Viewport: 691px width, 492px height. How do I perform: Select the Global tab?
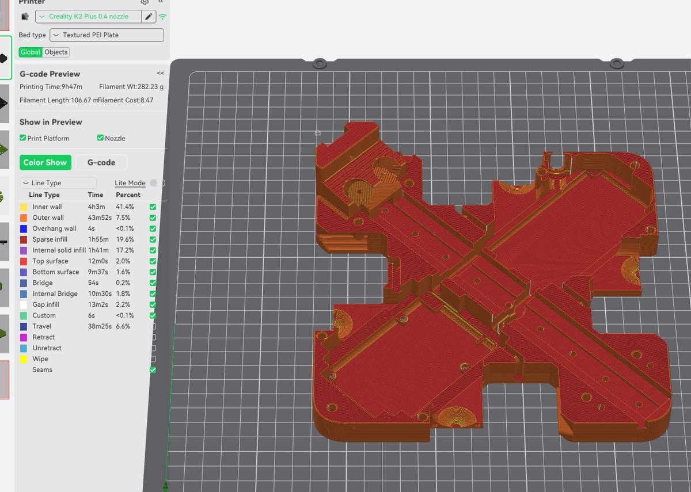click(x=31, y=52)
